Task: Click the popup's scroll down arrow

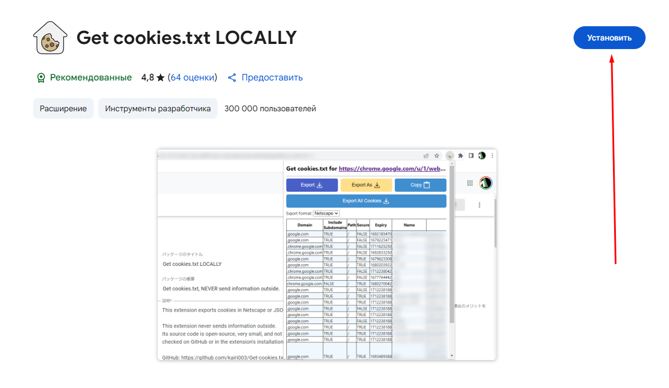Action: coord(452,355)
